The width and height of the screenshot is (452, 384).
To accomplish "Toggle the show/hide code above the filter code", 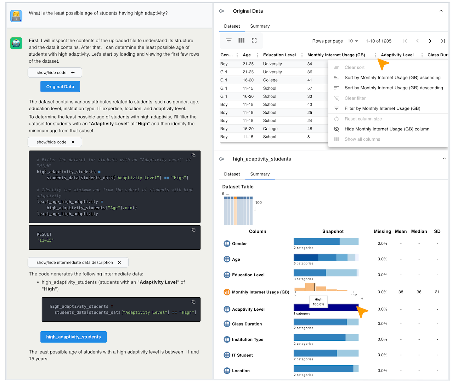I will pos(55,142).
